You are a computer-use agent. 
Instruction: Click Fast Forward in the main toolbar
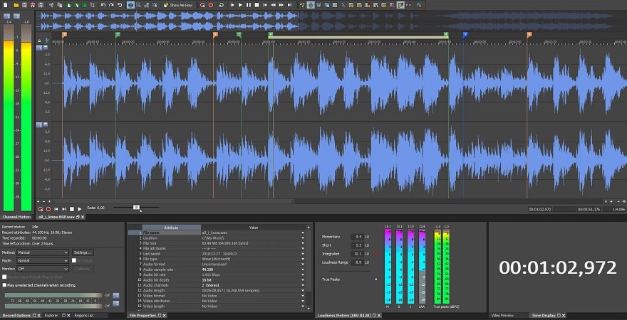(281, 5)
